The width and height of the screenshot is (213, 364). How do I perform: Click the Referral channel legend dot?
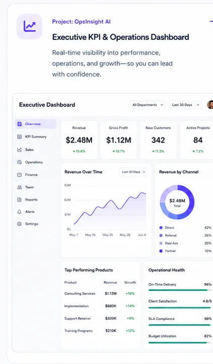(x=161, y=236)
